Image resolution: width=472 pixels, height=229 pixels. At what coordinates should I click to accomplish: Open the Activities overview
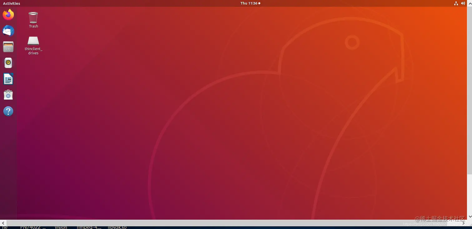[x=12, y=3]
